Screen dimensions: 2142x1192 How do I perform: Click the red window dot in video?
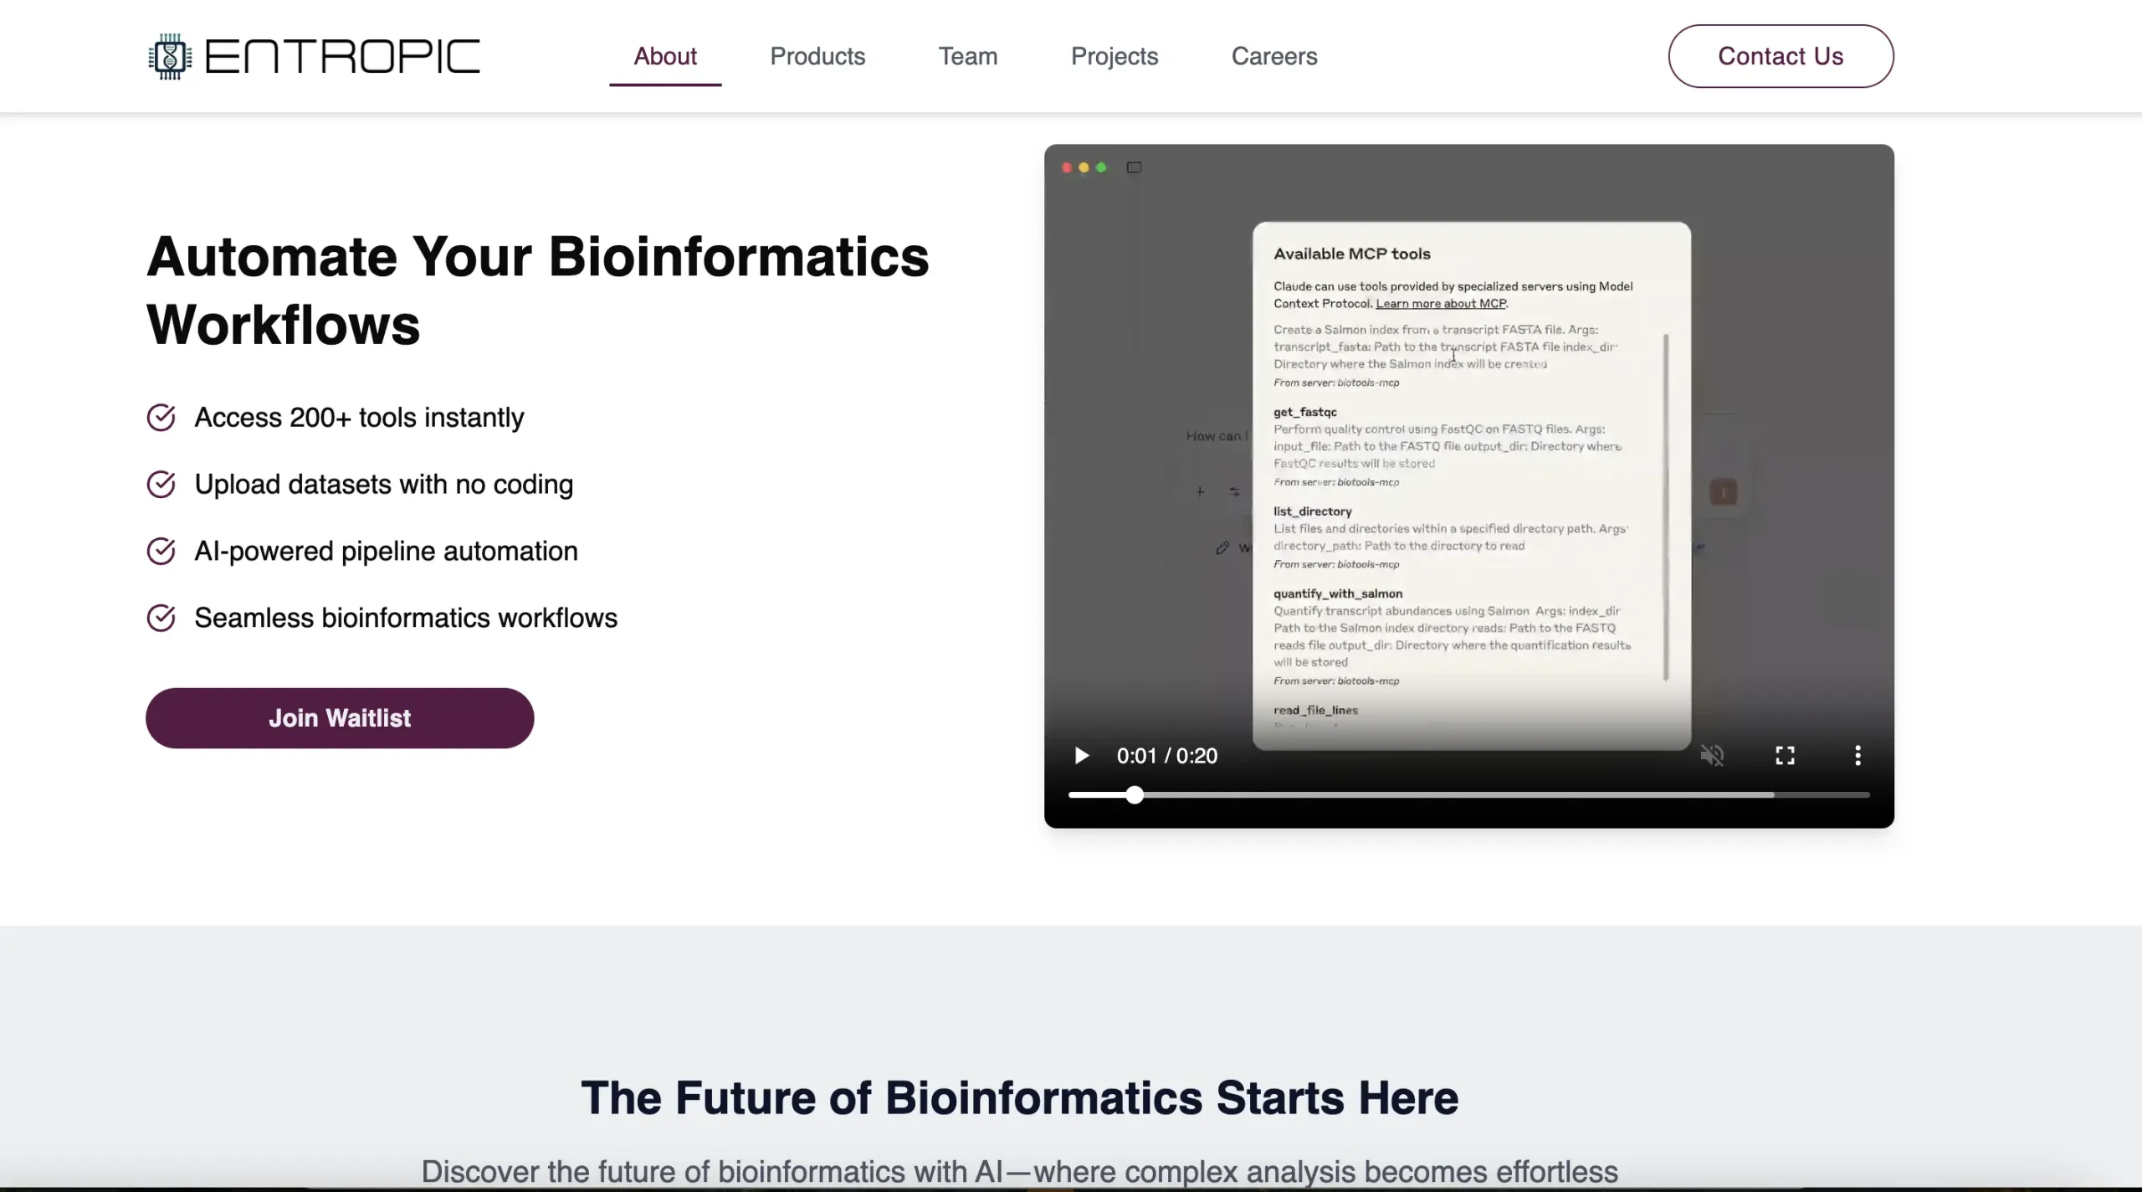[1067, 167]
